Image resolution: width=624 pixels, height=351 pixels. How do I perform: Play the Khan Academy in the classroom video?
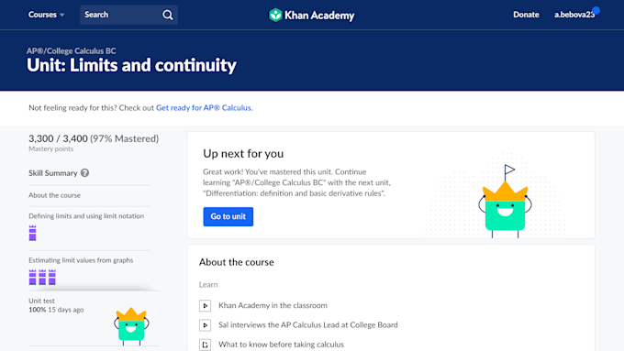pyautogui.click(x=205, y=306)
